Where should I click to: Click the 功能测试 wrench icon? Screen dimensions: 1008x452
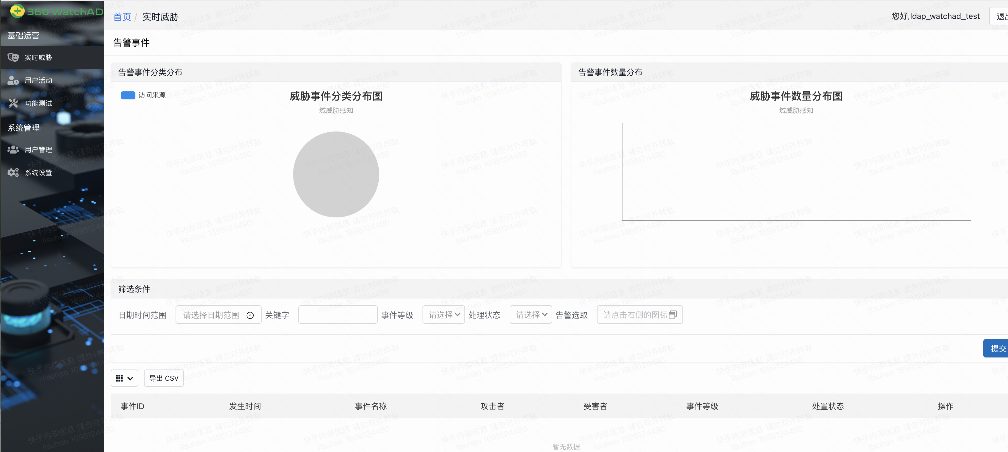13,103
